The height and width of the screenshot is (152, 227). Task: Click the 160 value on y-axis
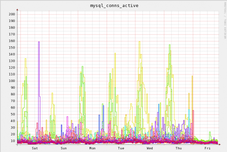pyautogui.click(x=12, y=41)
